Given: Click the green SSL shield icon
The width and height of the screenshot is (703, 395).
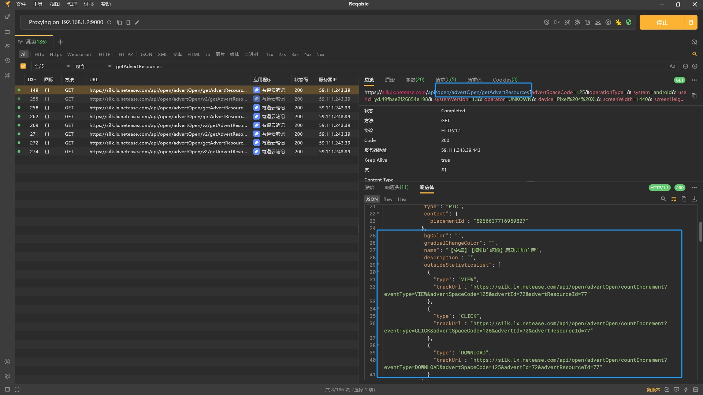Looking at the screenshot, I should click(629, 22).
